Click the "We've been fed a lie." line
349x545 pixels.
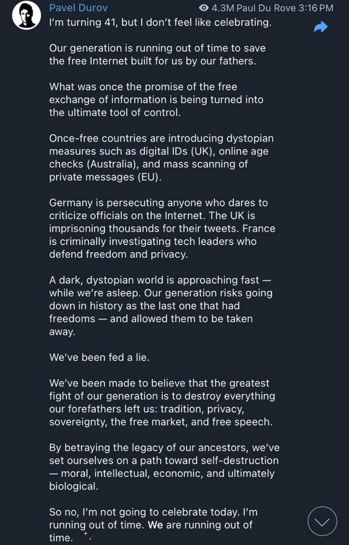click(x=99, y=357)
